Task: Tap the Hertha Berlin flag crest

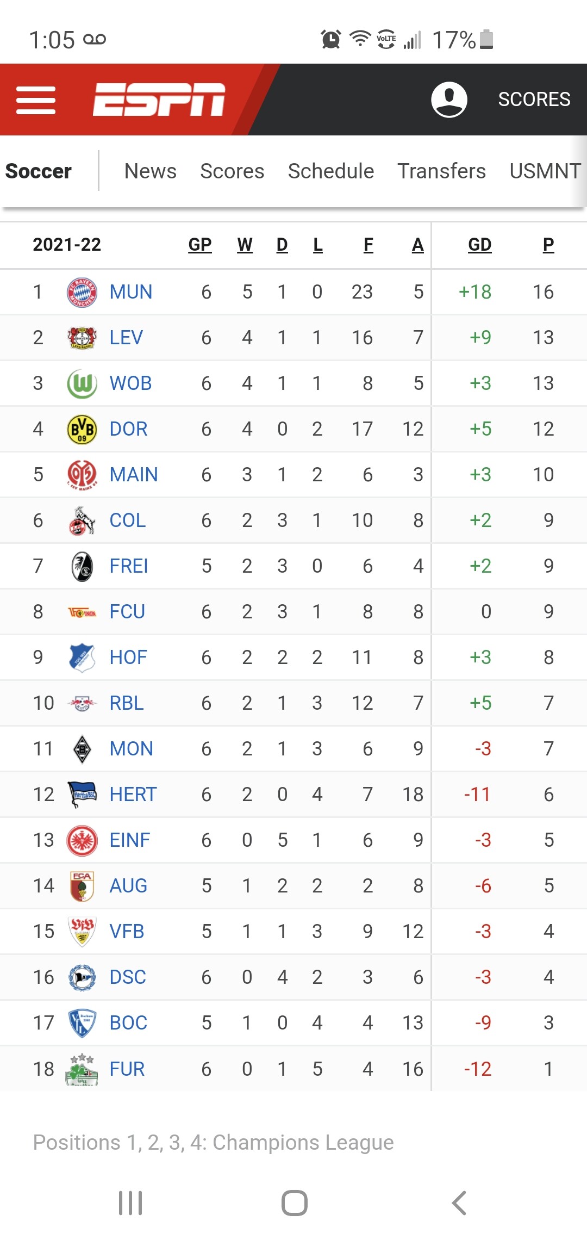Action: [82, 795]
